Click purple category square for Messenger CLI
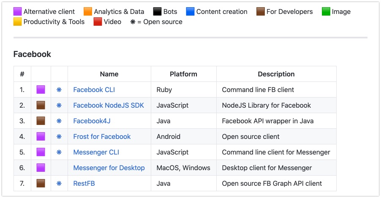Image resolution: width=381 pixels, height=198 pixels. click(41, 152)
